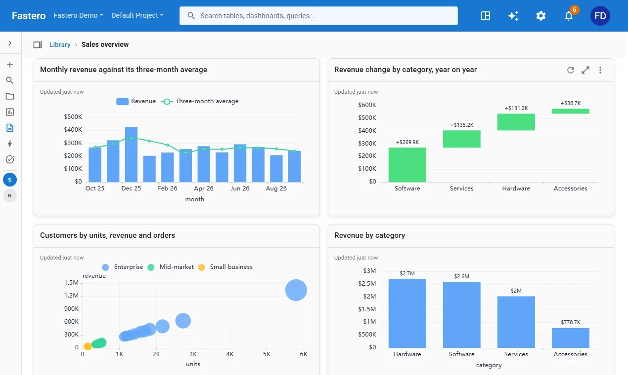Expand Revenue change by category chart to fullscreen
The height and width of the screenshot is (375, 628).
pyautogui.click(x=585, y=70)
